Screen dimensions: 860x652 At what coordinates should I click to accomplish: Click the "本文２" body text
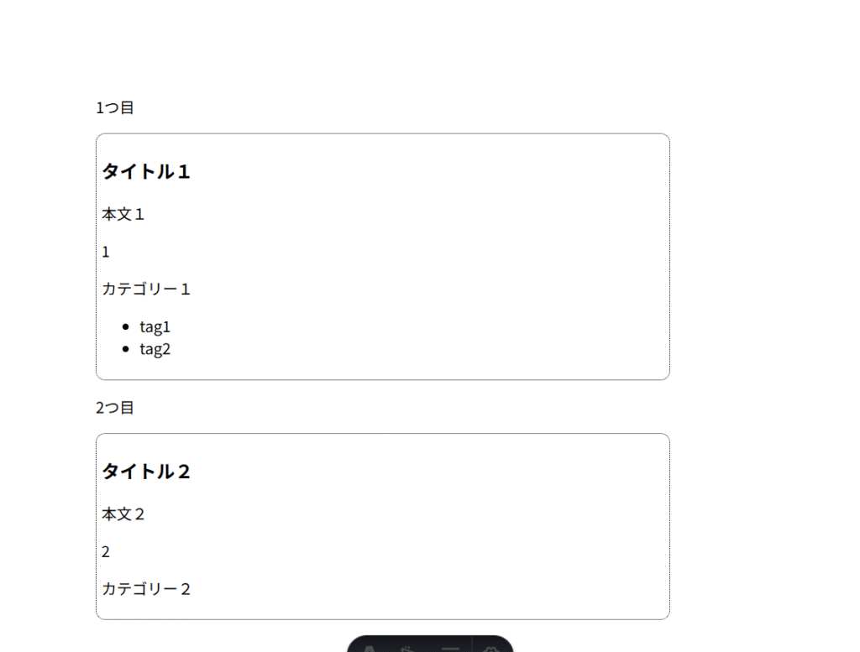[x=123, y=514]
